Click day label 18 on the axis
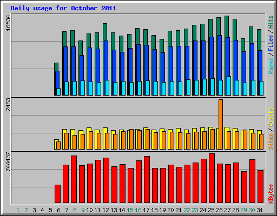The height and width of the screenshot is (216, 277). tap(154, 210)
